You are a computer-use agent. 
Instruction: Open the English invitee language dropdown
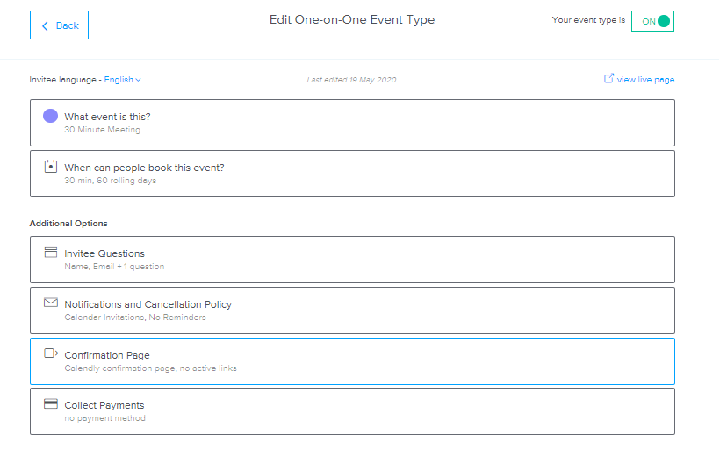point(122,80)
